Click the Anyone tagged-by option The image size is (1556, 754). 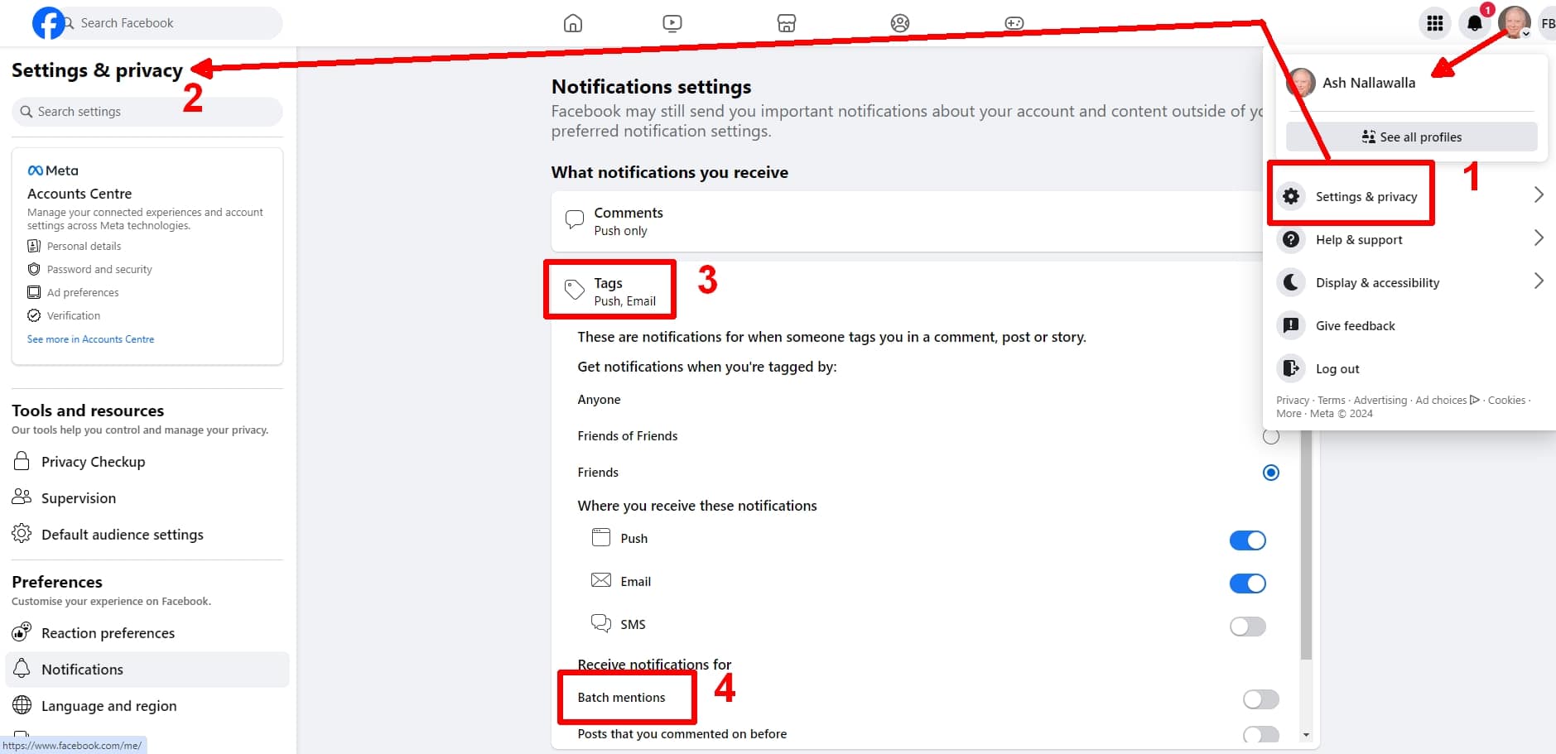pos(599,400)
